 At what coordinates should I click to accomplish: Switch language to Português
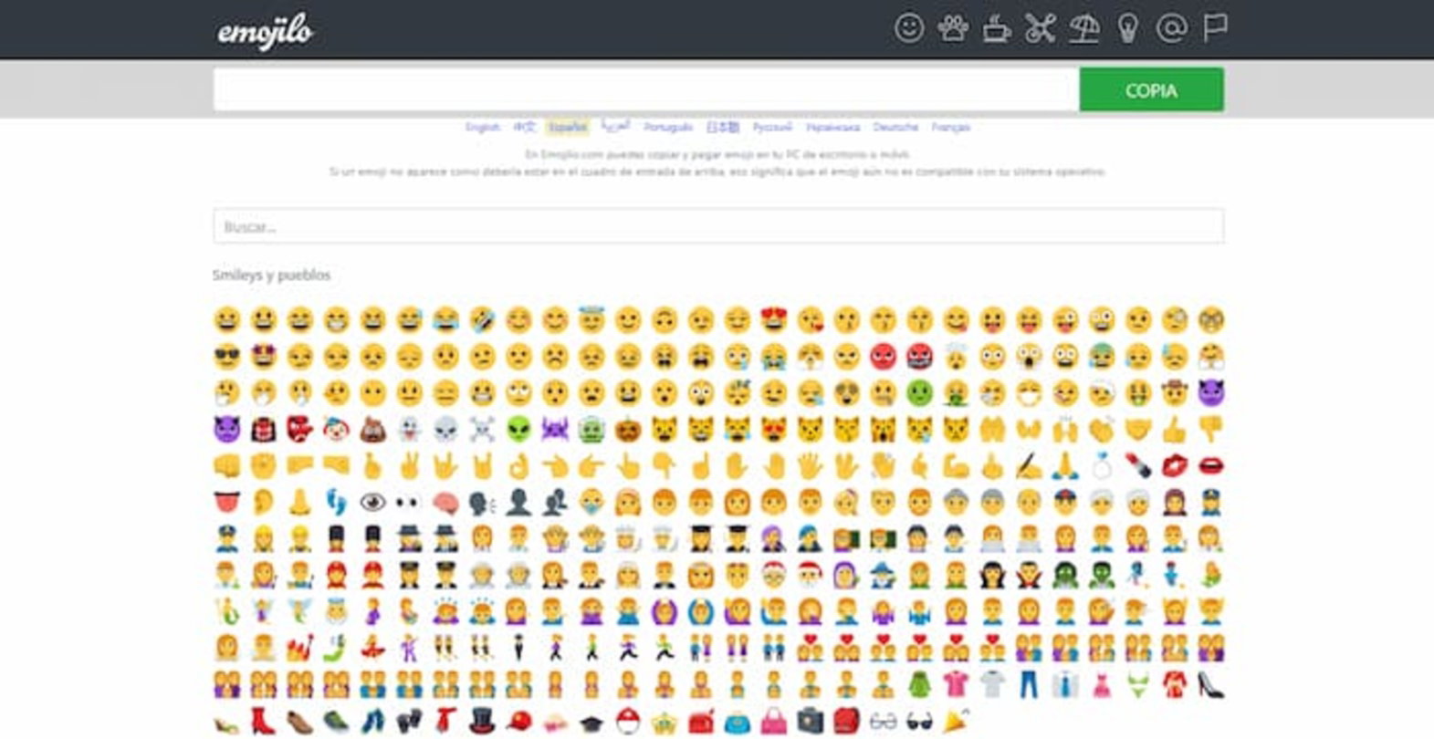pyautogui.click(x=668, y=127)
